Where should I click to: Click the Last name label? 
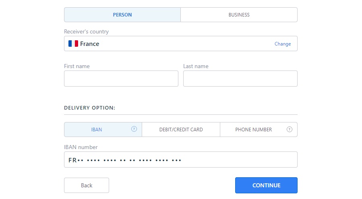[x=196, y=66]
